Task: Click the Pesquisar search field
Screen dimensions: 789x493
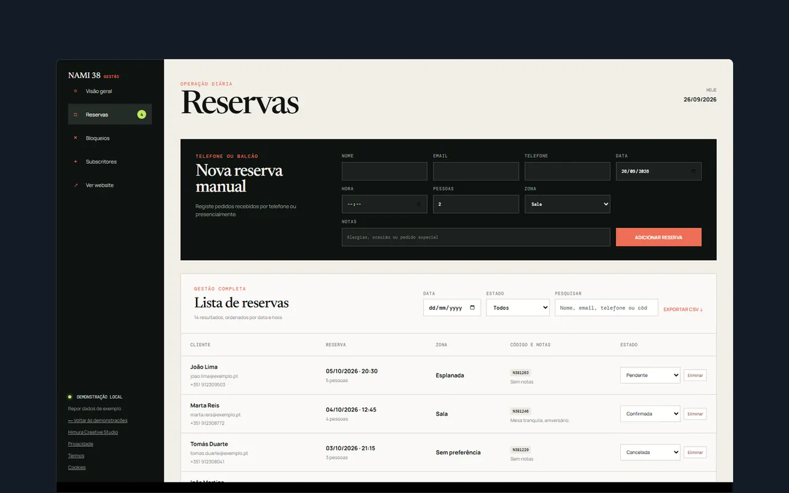Action: (x=607, y=308)
